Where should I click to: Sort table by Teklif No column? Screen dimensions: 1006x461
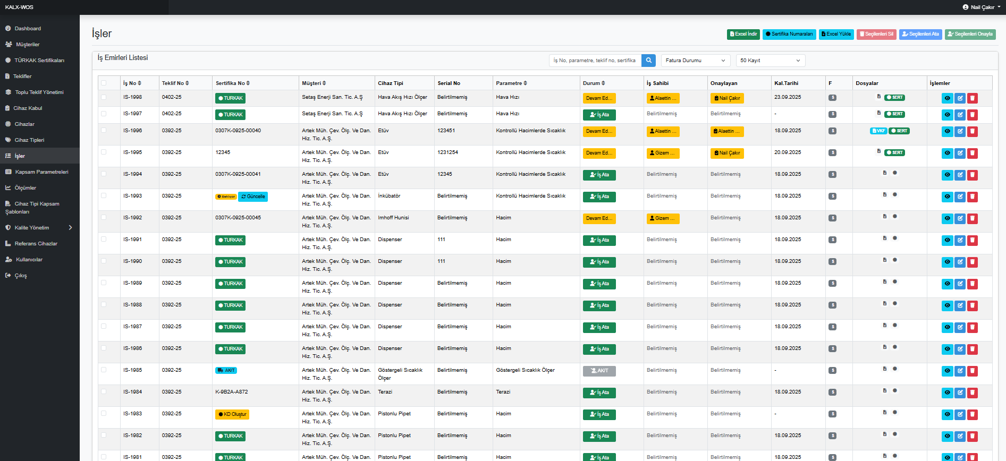click(175, 83)
